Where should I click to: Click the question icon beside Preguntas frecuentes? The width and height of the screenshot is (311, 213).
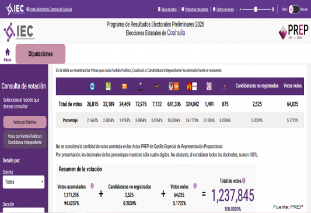pos(183,9)
